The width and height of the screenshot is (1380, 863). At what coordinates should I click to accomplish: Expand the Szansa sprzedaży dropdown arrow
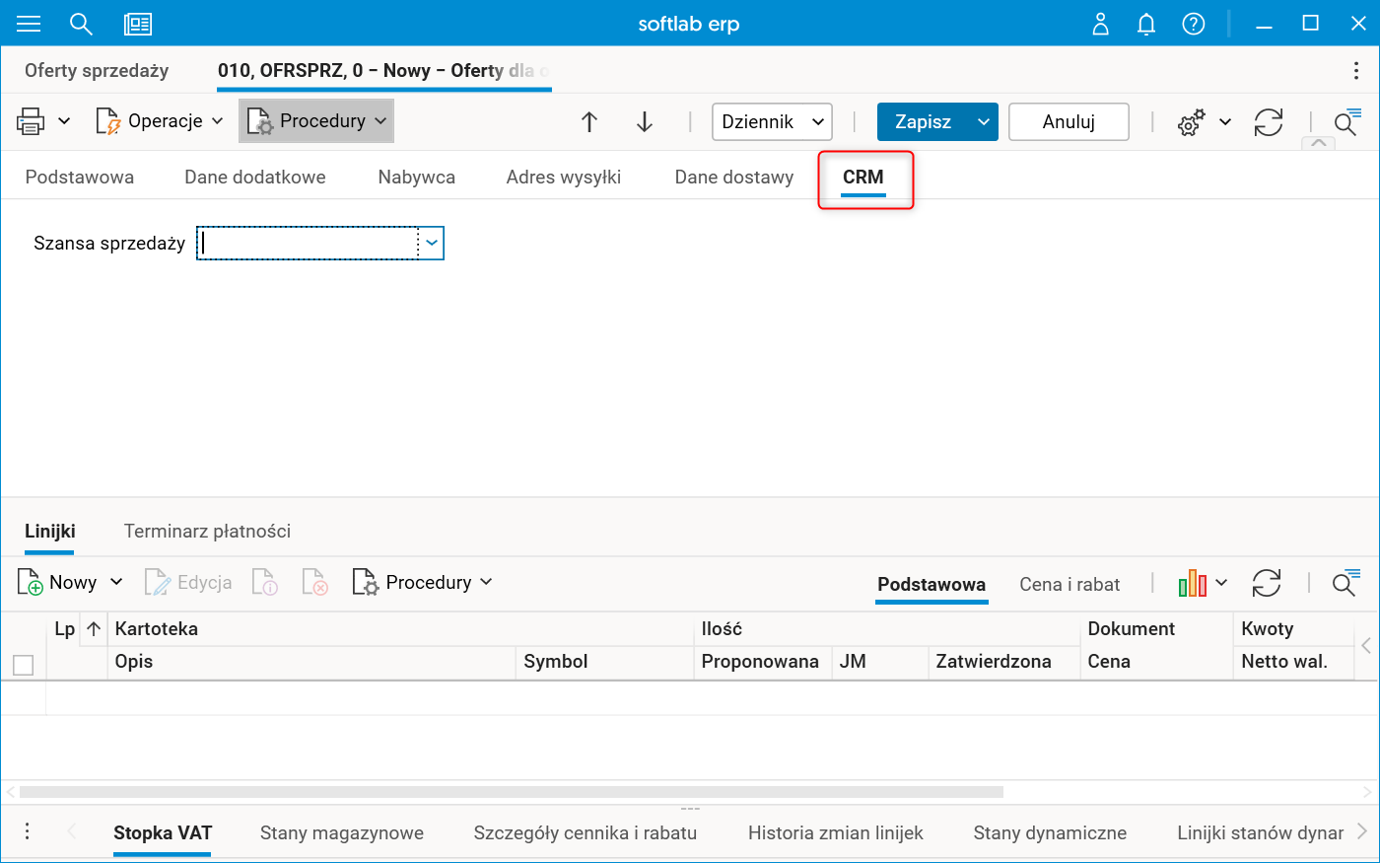(x=432, y=243)
